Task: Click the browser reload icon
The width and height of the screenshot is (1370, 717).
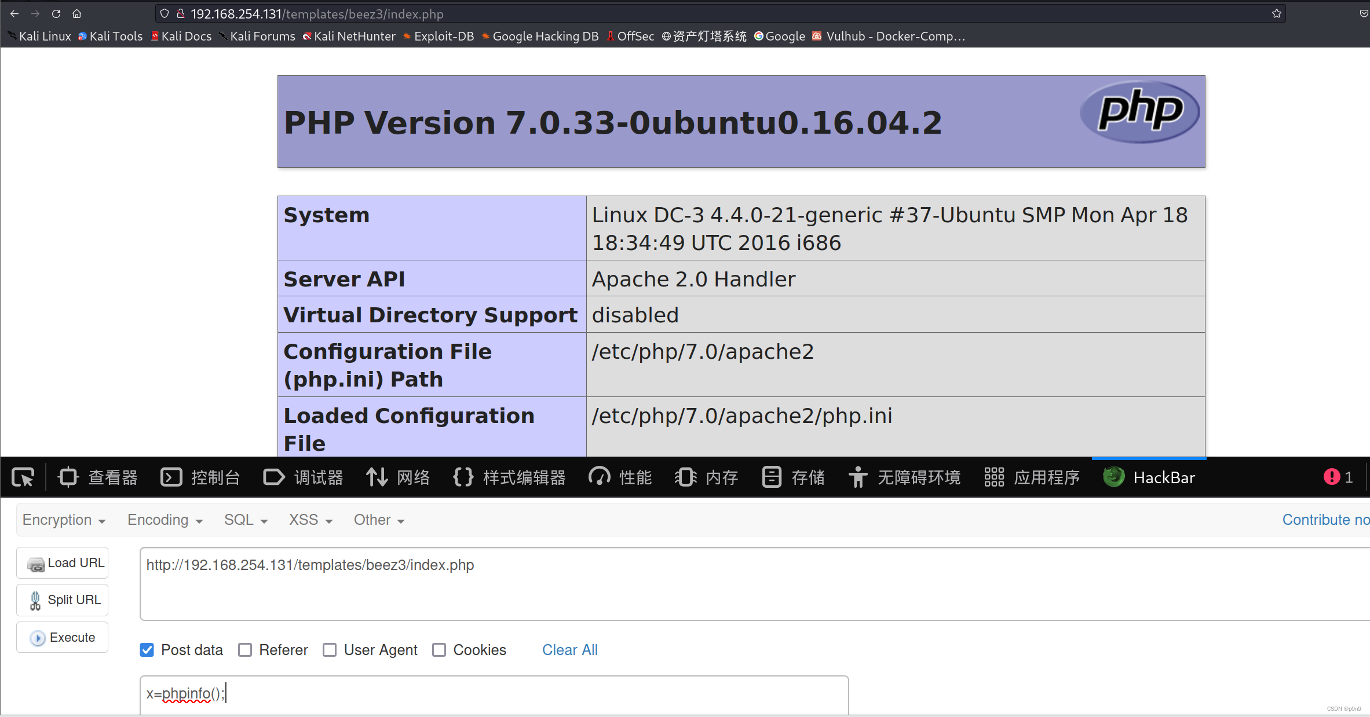Action: pos(56,14)
